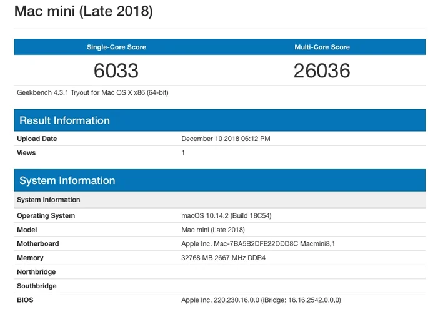The width and height of the screenshot is (428, 312).
Task: Click the multi-core score value 26036
Action: (x=322, y=71)
